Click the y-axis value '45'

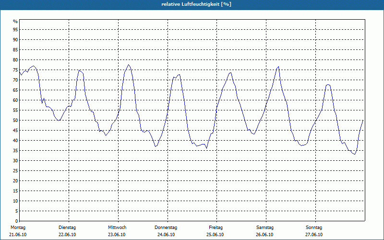click(15, 130)
